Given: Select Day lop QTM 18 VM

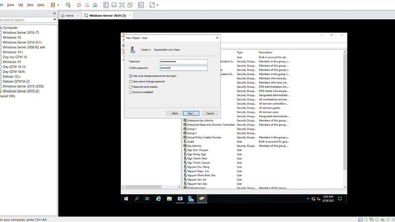Looking at the screenshot, I should click(x=15, y=57).
